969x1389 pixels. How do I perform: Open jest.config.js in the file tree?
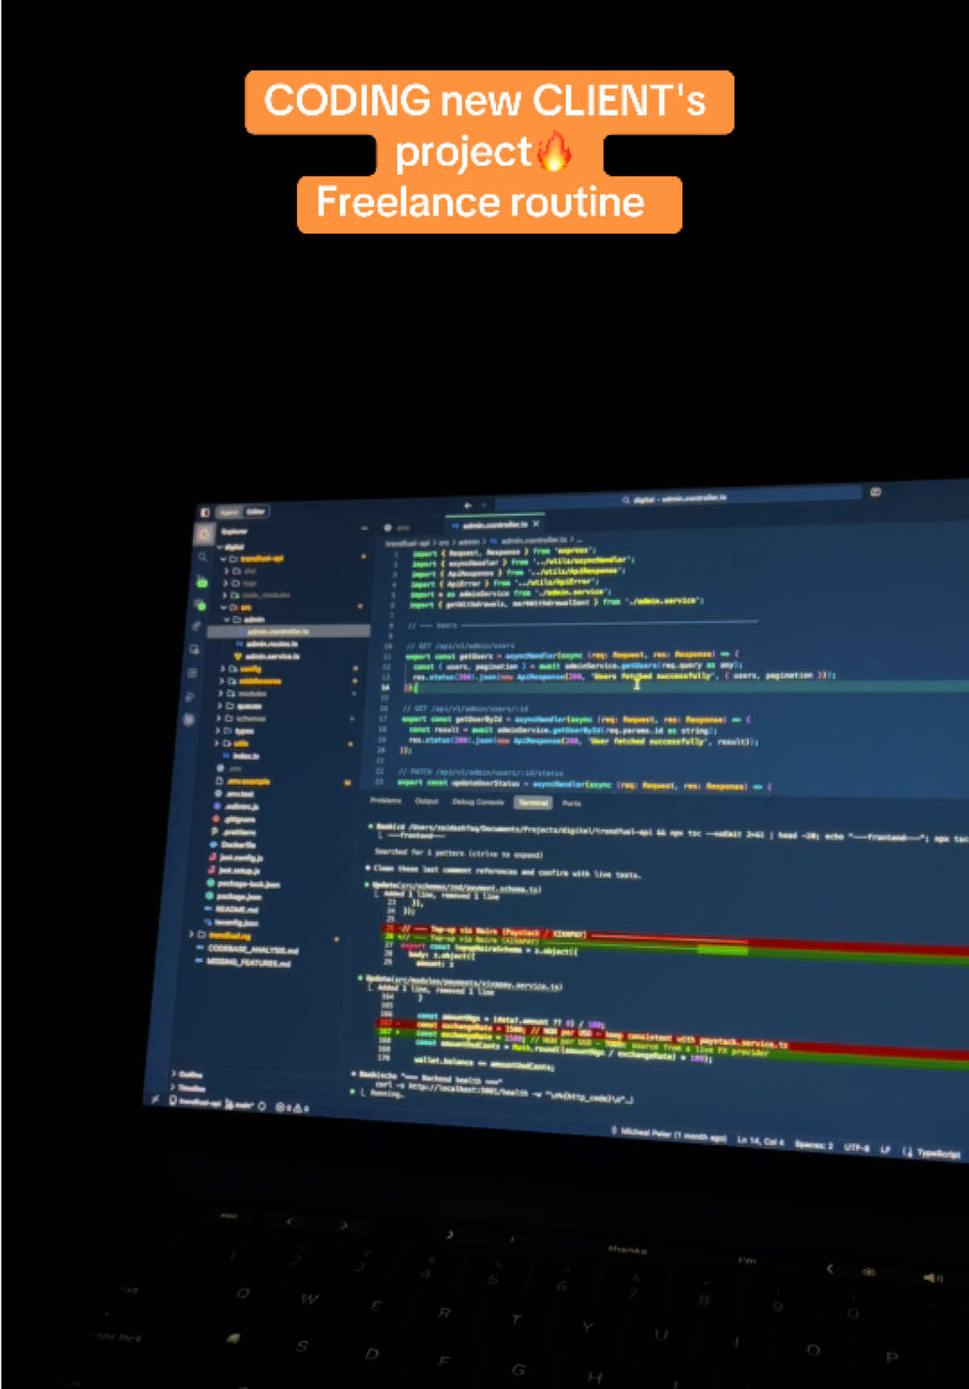click(x=236, y=857)
